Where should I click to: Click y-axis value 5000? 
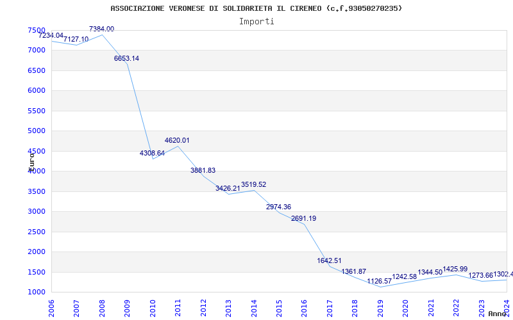click(x=37, y=131)
